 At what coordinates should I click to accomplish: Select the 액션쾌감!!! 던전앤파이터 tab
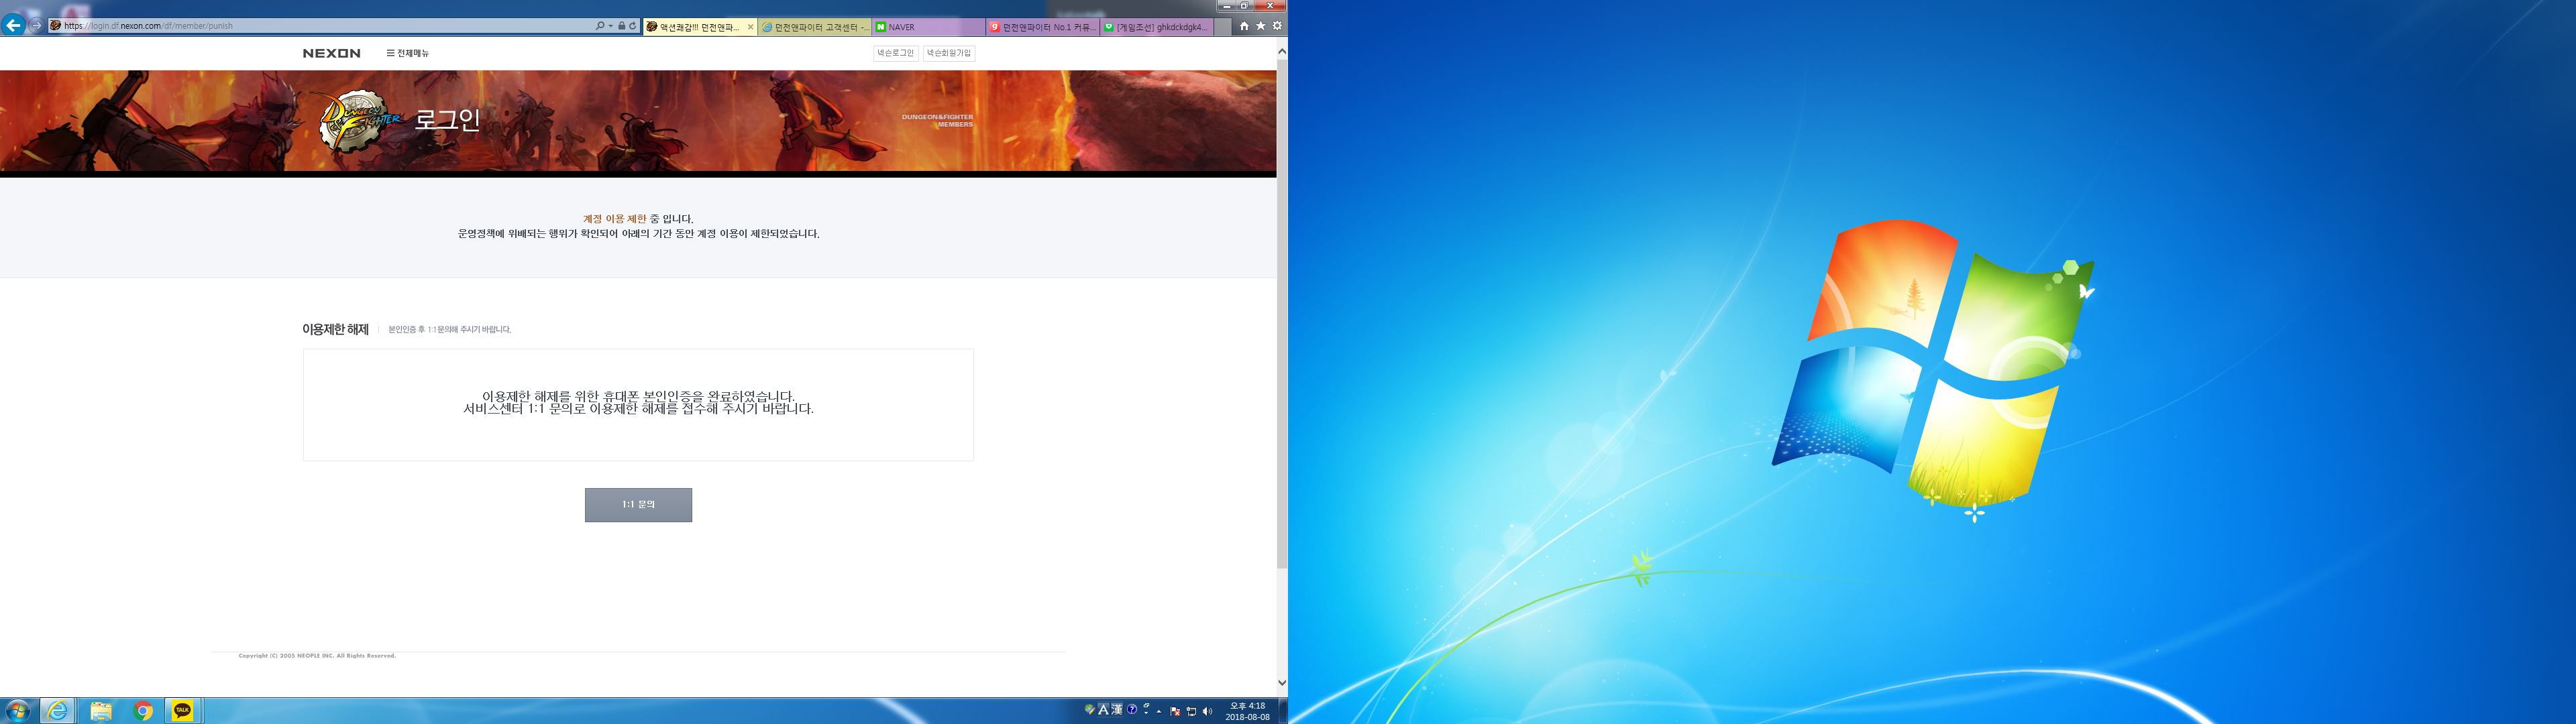(x=699, y=27)
